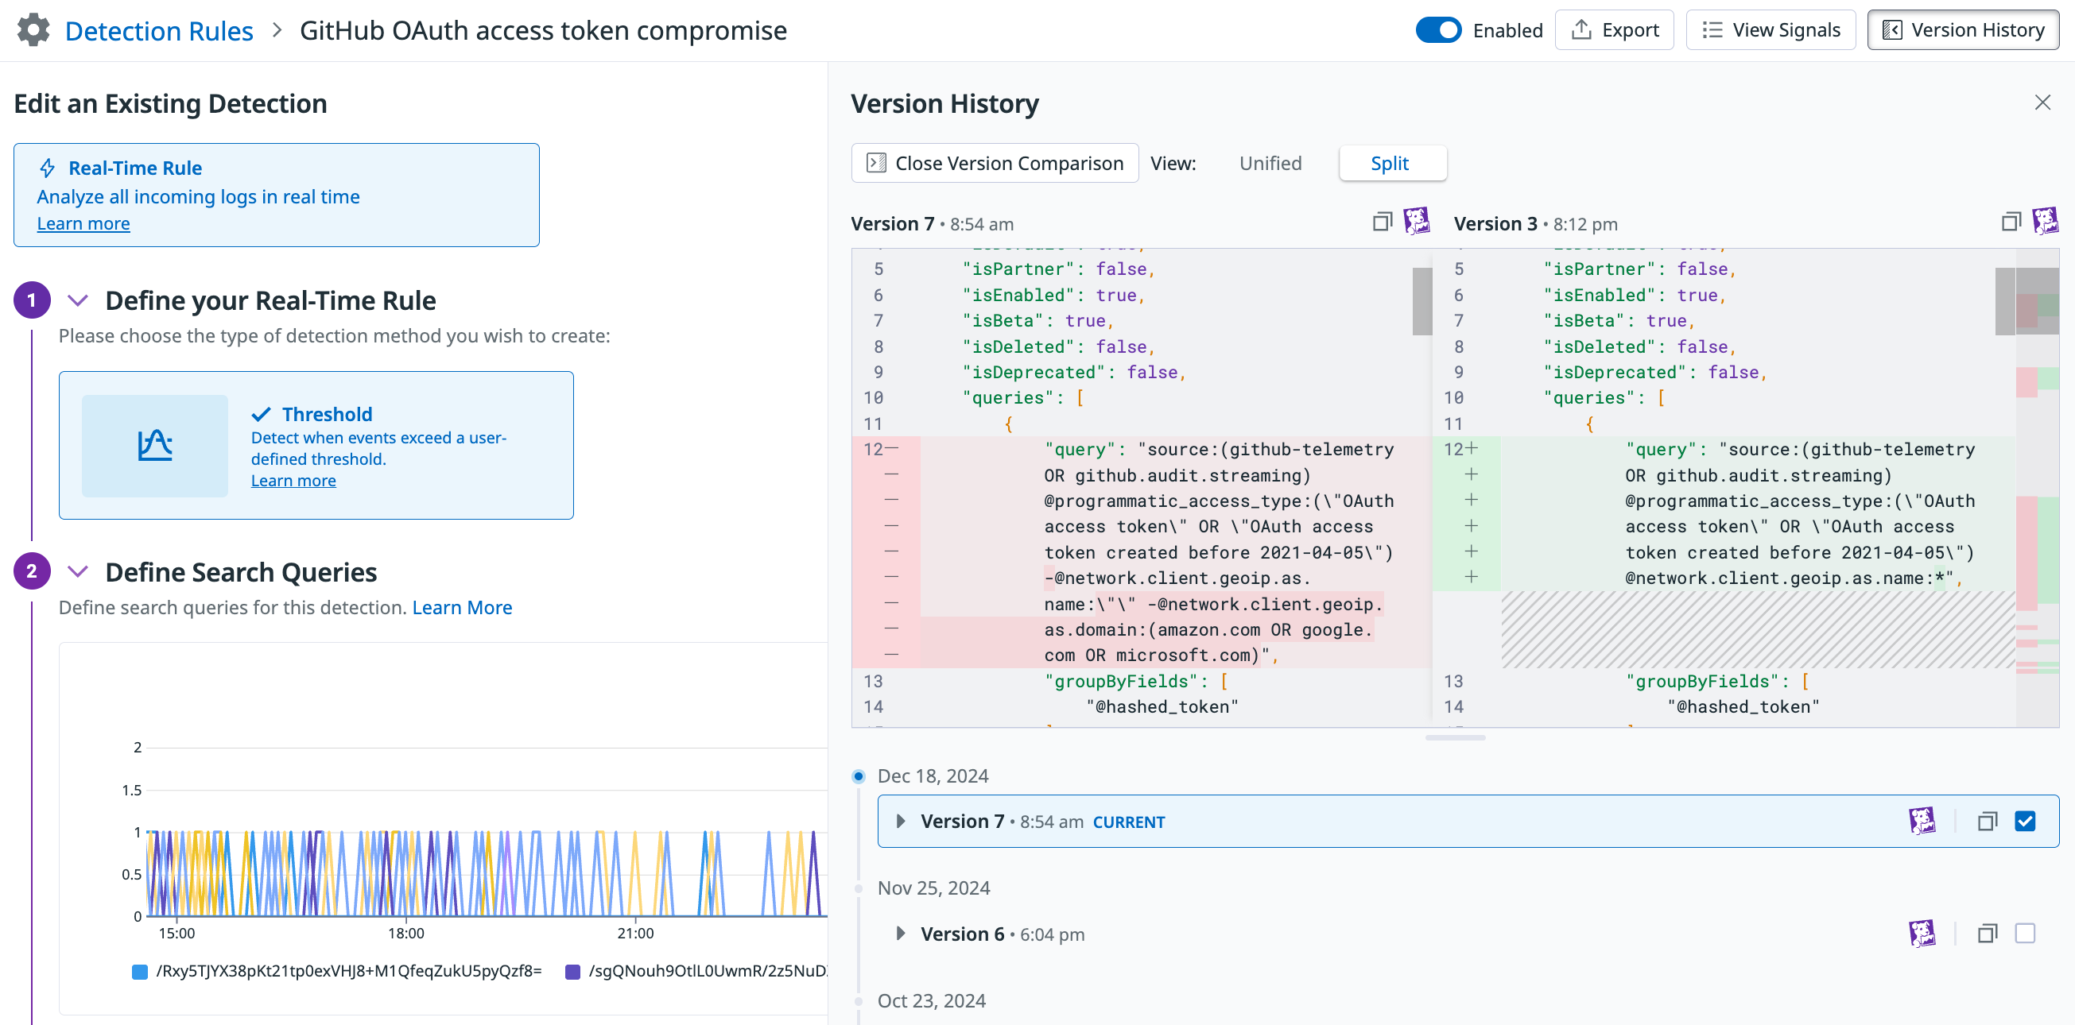Click the diff minimap overview on the right edge
Viewport: 2075px width, 1025px height.
coord(2037,487)
